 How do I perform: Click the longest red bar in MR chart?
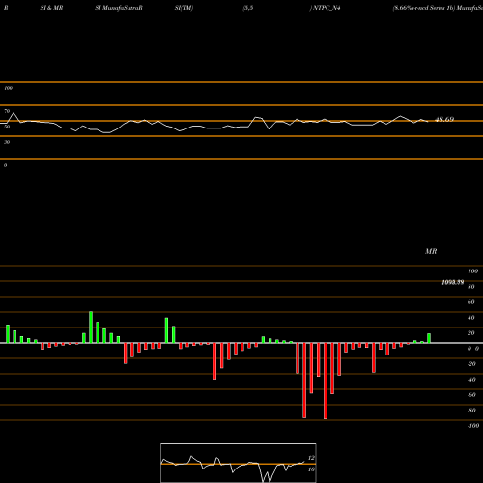tap(326, 381)
